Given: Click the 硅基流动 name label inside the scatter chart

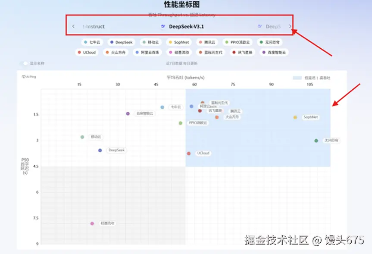Looking at the screenshot, I should pyautogui.click(x=107, y=223).
